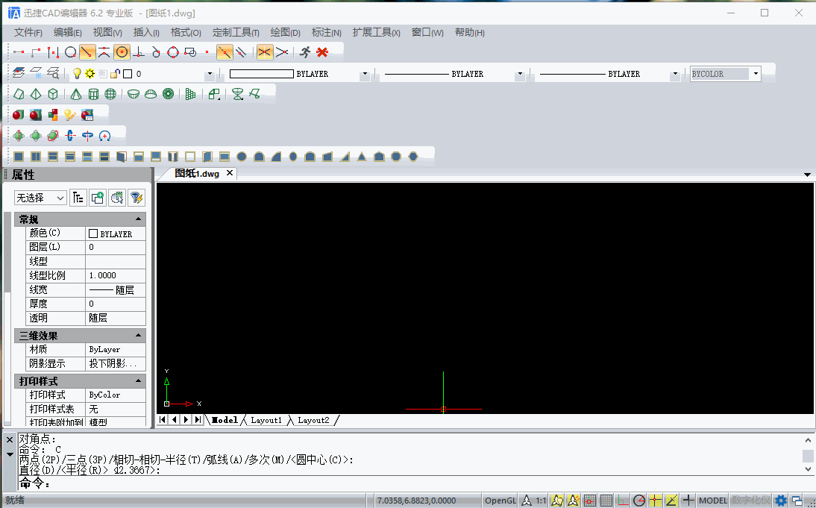Toggle the intersection snap button

[265, 52]
